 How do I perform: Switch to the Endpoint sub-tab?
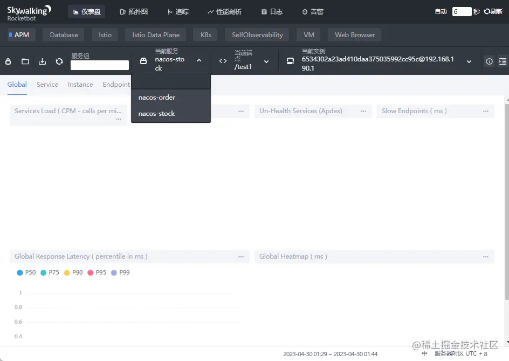point(116,85)
